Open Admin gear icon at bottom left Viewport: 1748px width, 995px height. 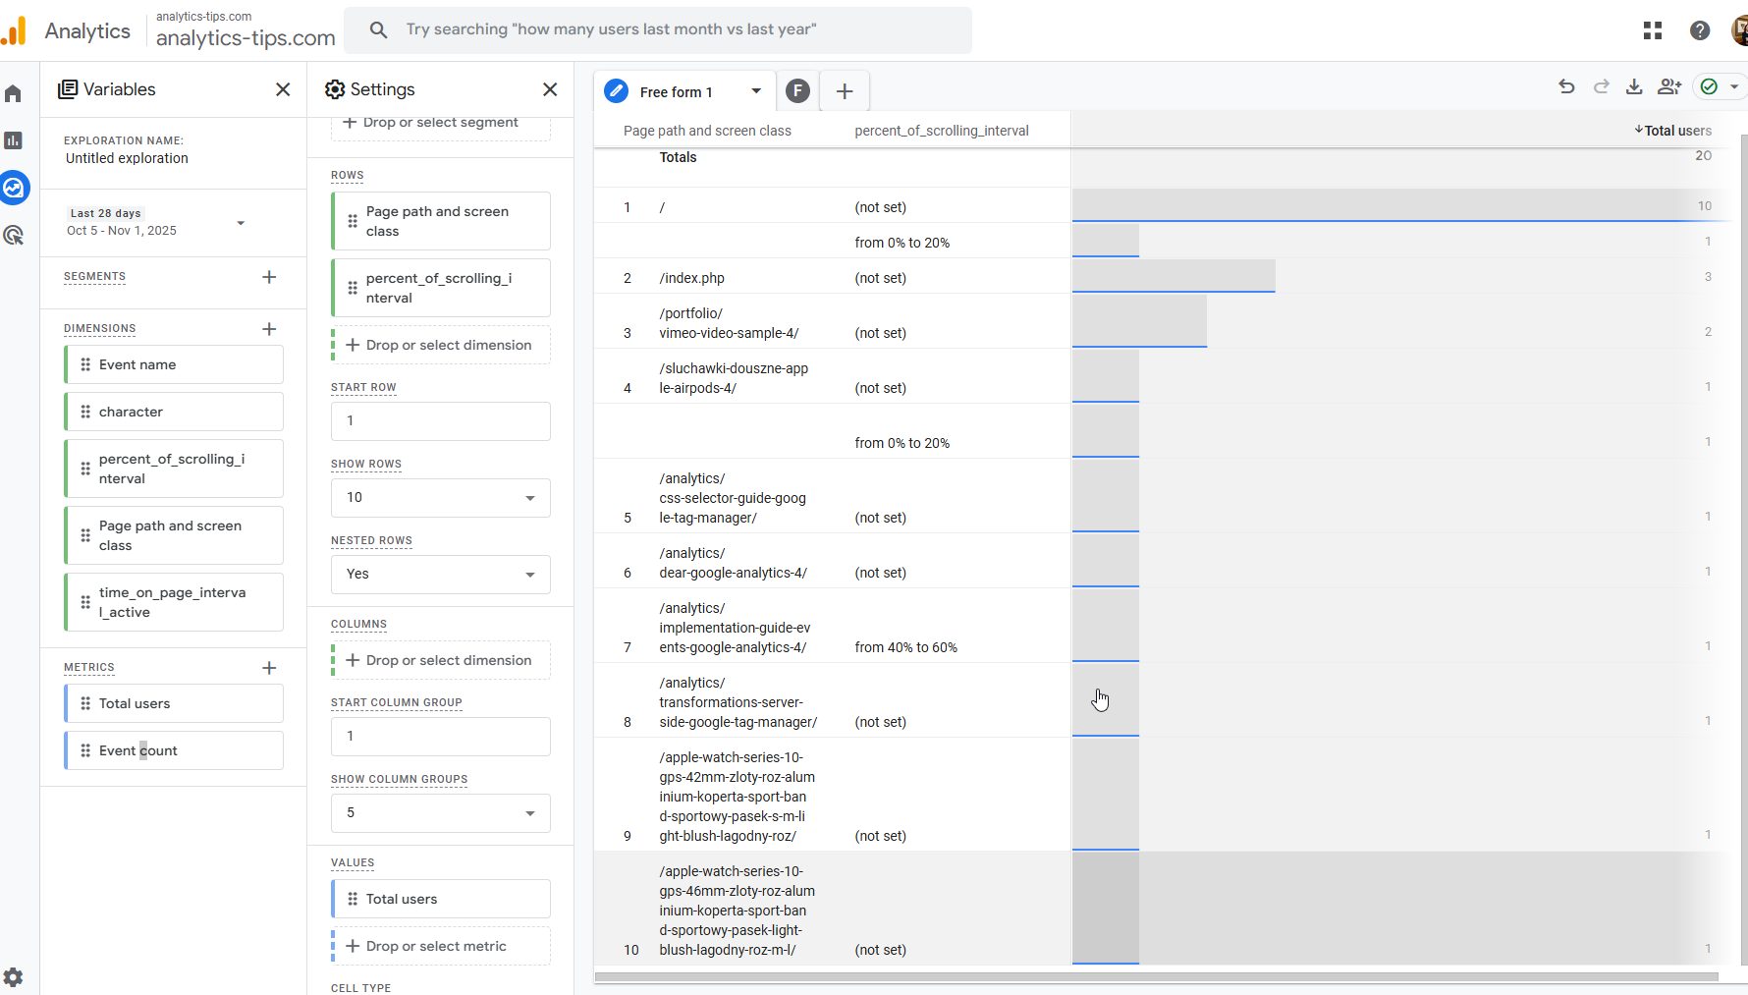14,977
